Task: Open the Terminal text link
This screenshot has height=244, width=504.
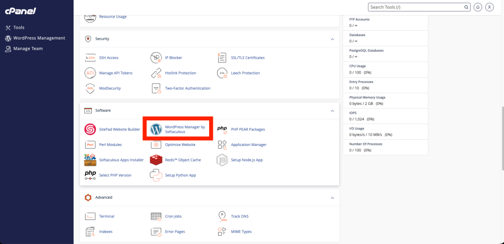Action: click(x=107, y=216)
